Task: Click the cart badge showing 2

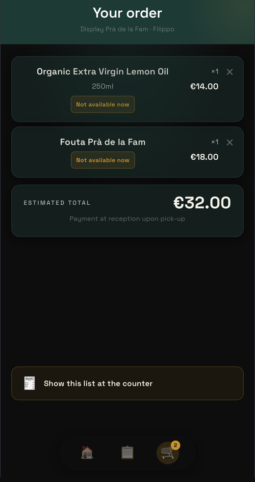Action: tap(176, 445)
